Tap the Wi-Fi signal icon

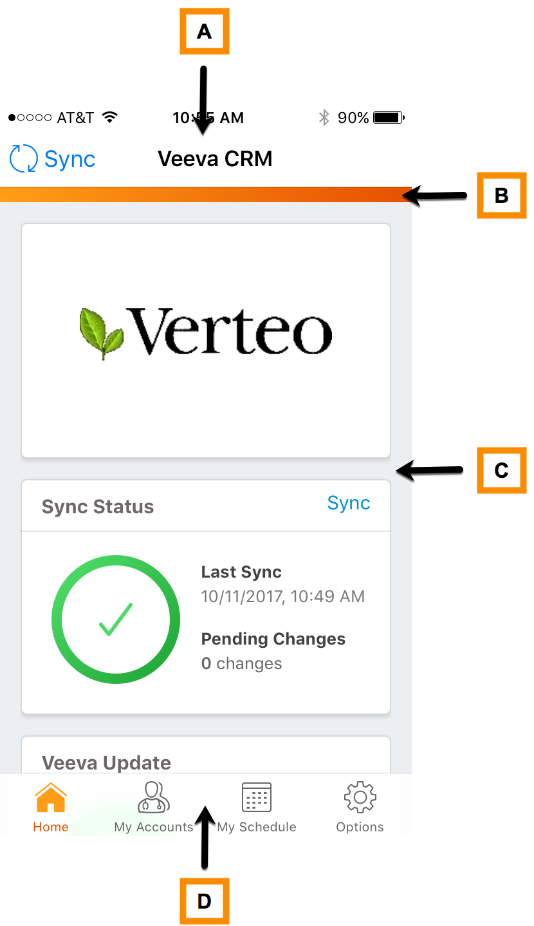(x=110, y=118)
